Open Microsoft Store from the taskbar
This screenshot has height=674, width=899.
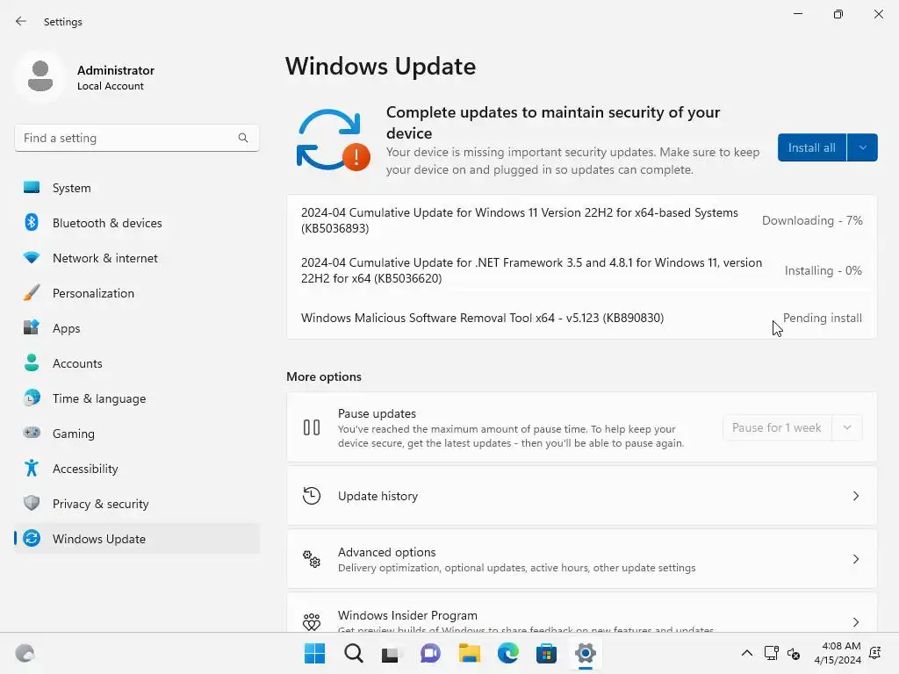(x=546, y=653)
